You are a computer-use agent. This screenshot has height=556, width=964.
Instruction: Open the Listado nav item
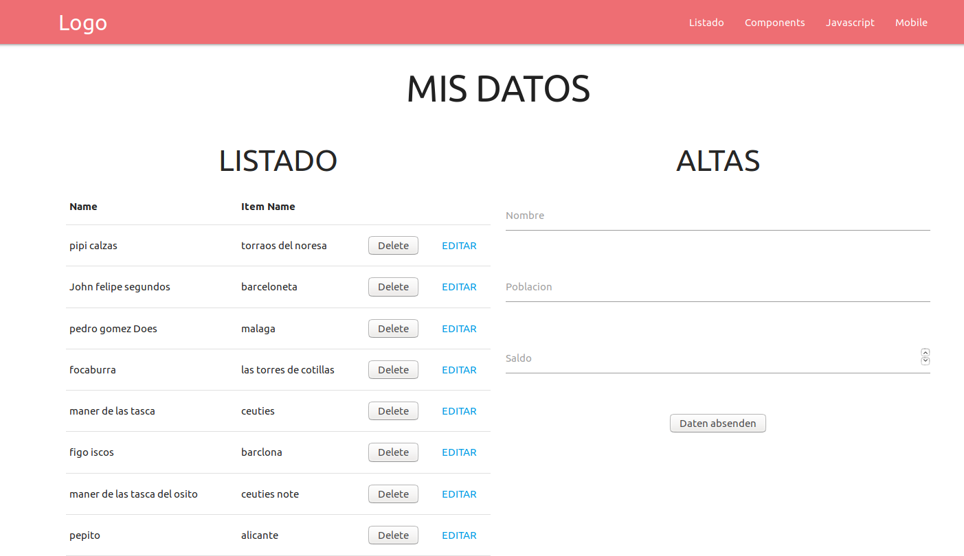pyautogui.click(x=706, y=23)
